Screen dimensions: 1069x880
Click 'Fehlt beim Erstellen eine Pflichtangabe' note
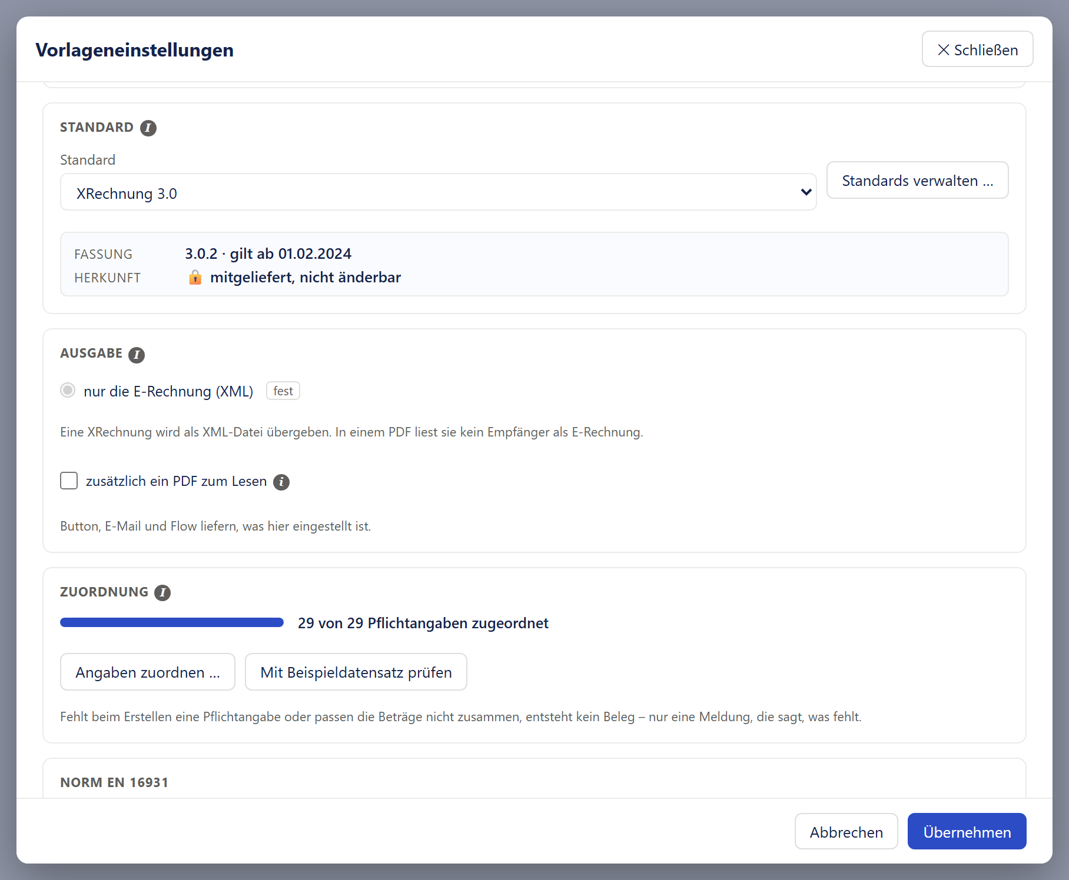pos(461,716)
